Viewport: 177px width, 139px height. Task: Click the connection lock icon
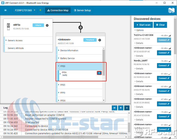click(80, 27)
